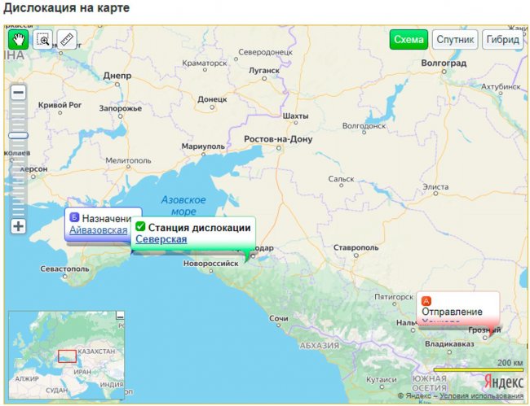Click the Станция дислокации balloon title
530x406 pixels.
[x=199, y=227]
